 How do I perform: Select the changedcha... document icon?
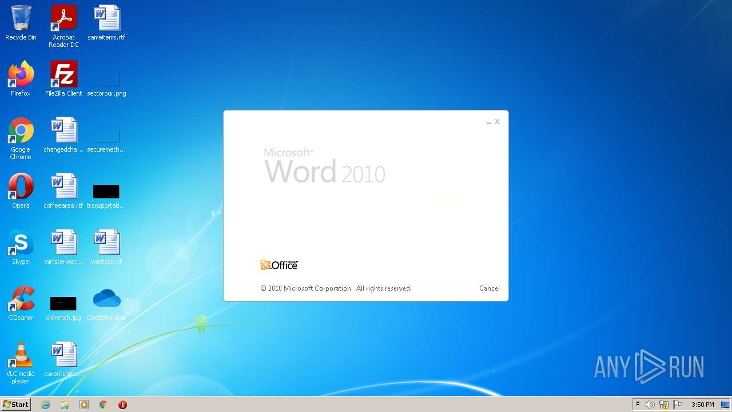(63, 135)
